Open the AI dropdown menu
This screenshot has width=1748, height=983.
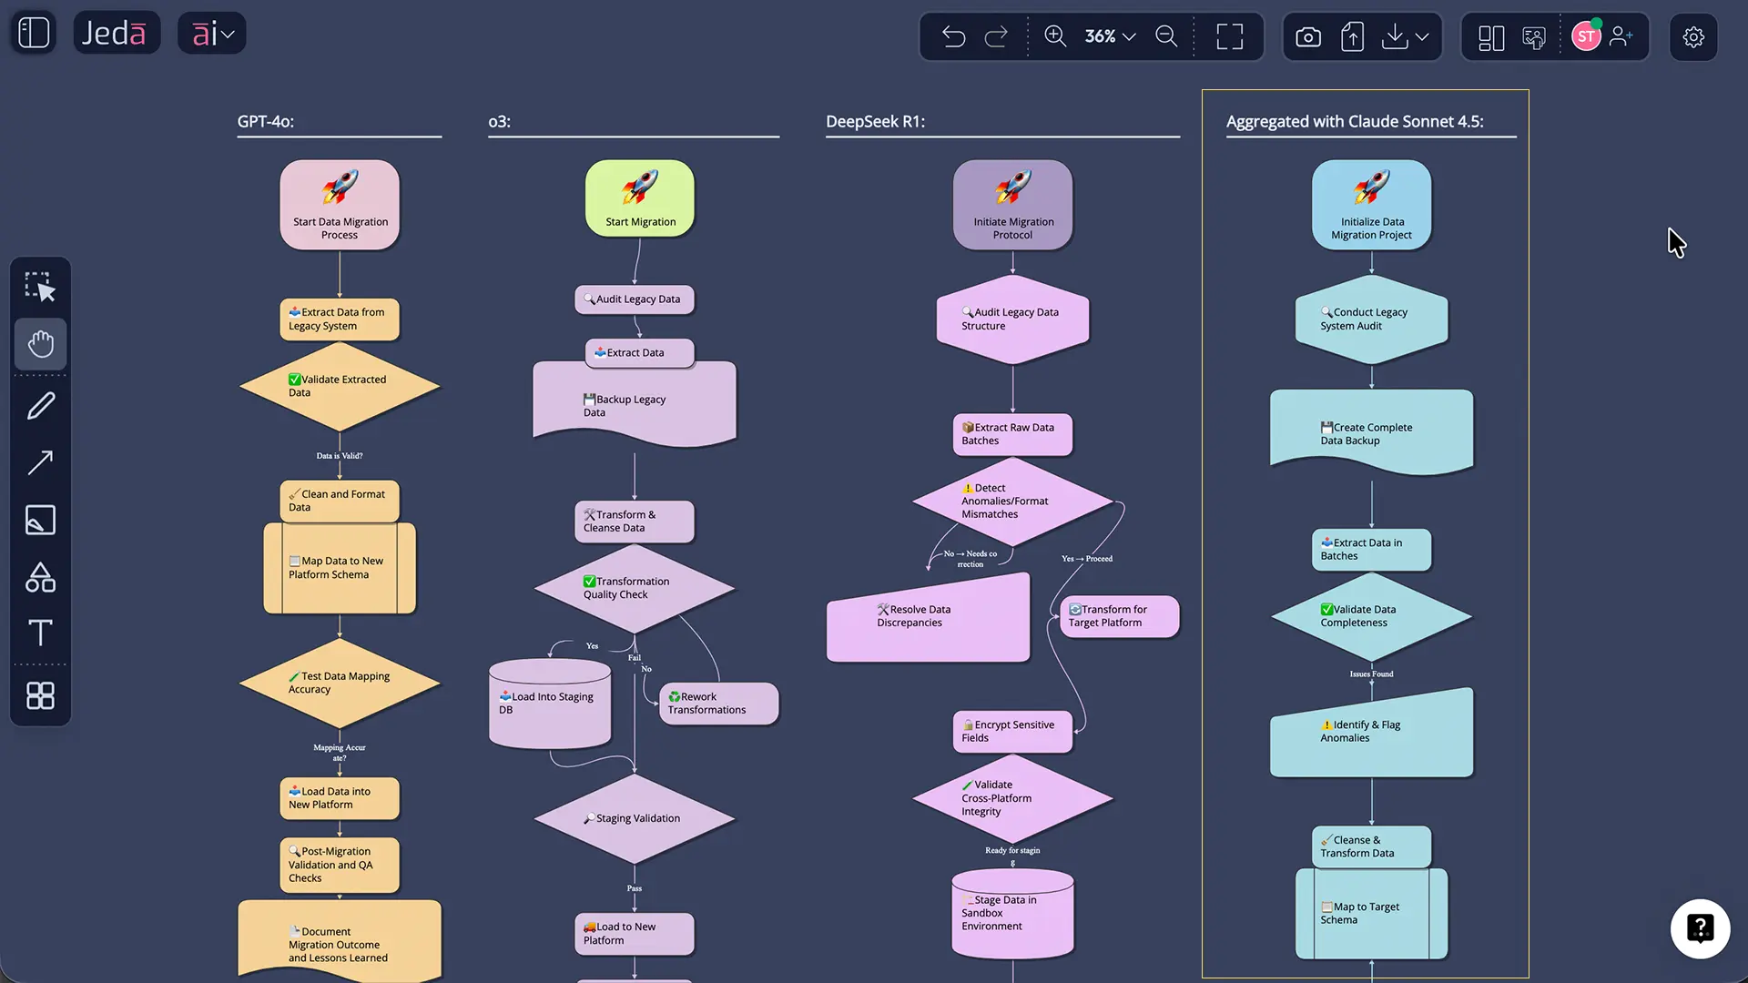[x=212, y=34]
